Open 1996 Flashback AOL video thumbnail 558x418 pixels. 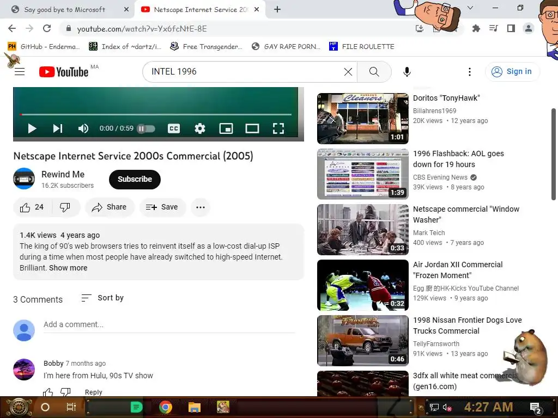click(362, 174)
